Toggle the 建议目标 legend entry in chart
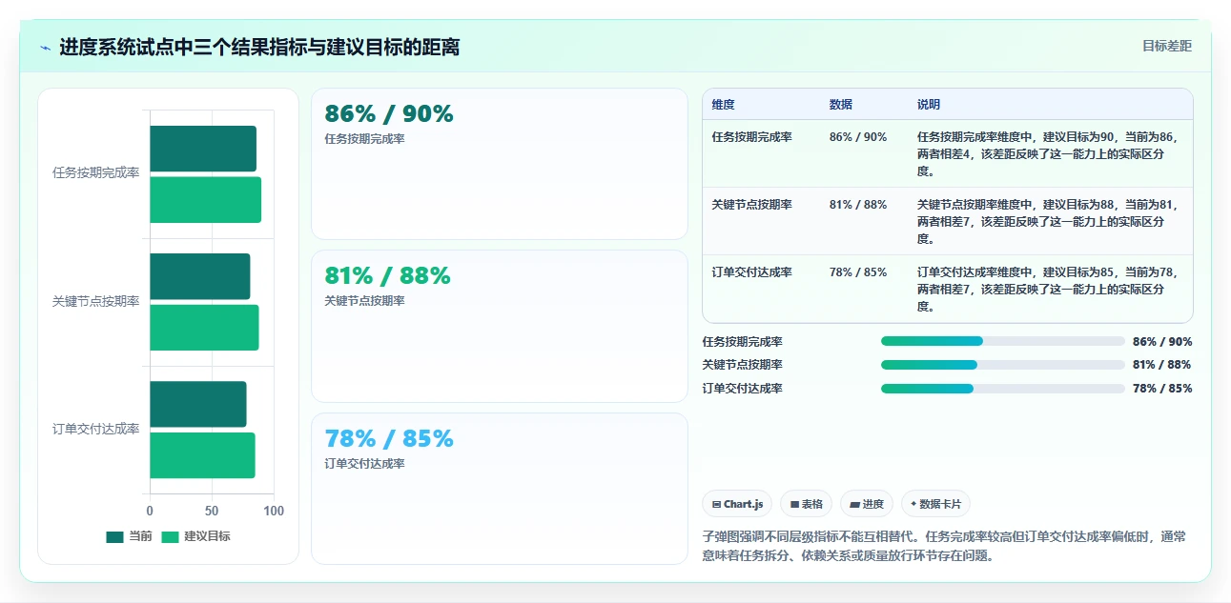Viewport: 1231px width, 603px height. point(195,536)
